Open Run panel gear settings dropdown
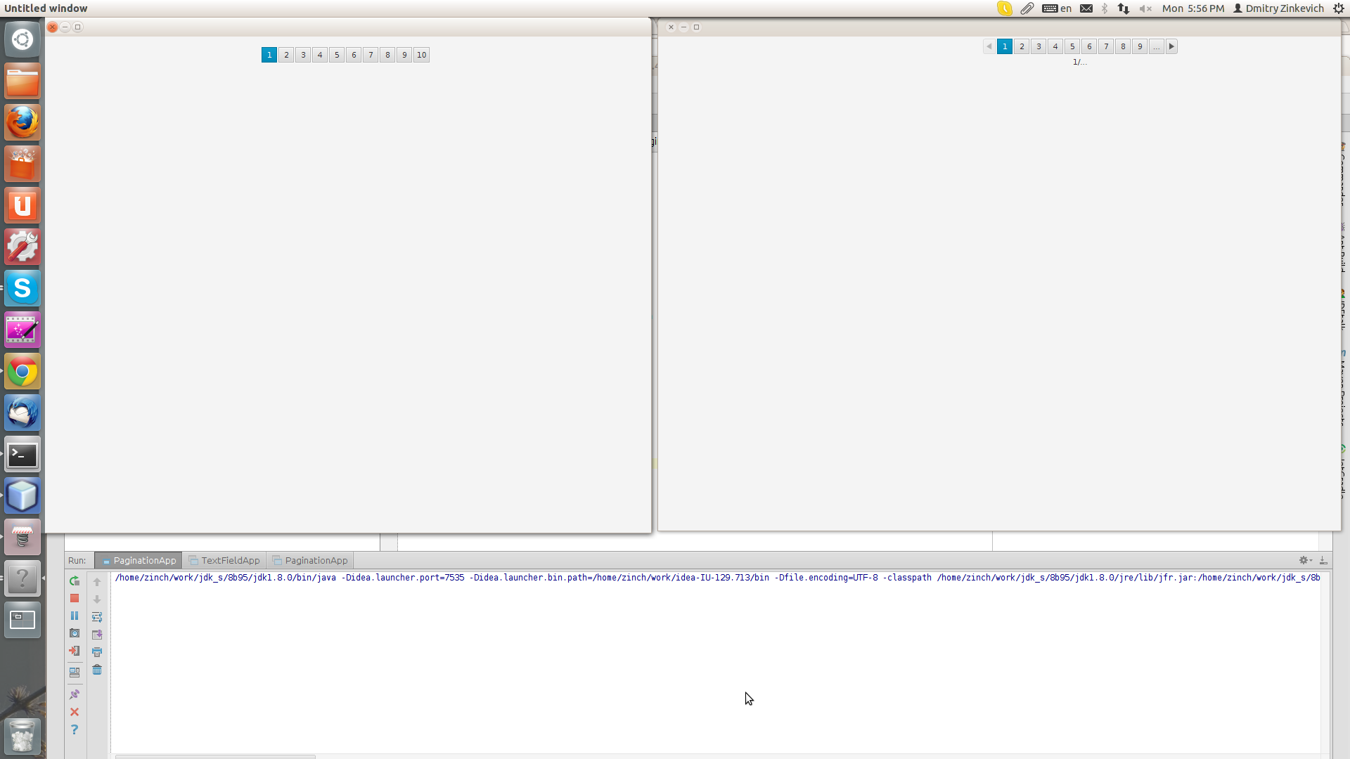The height and width of the screenshot is (759, 1350). (1305, 560)
